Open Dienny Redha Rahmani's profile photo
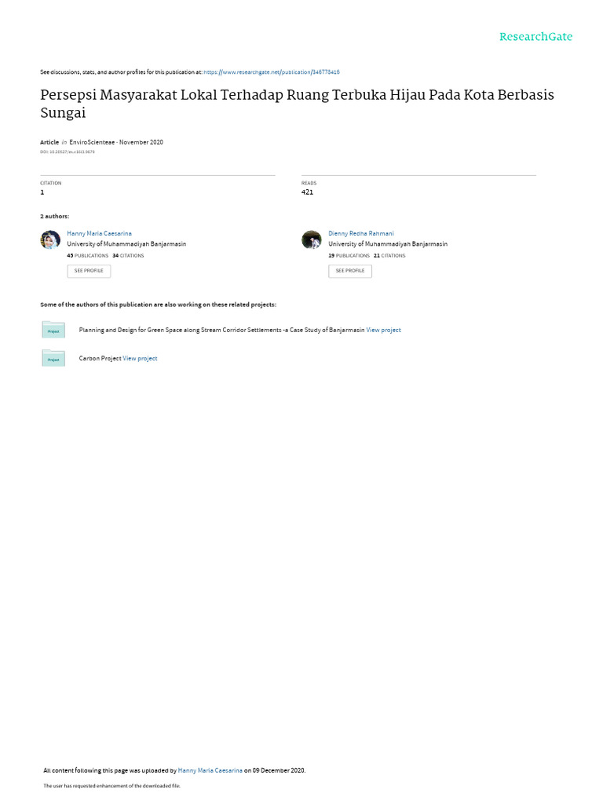Screen dimensions: 603x804 coord(311,239)
